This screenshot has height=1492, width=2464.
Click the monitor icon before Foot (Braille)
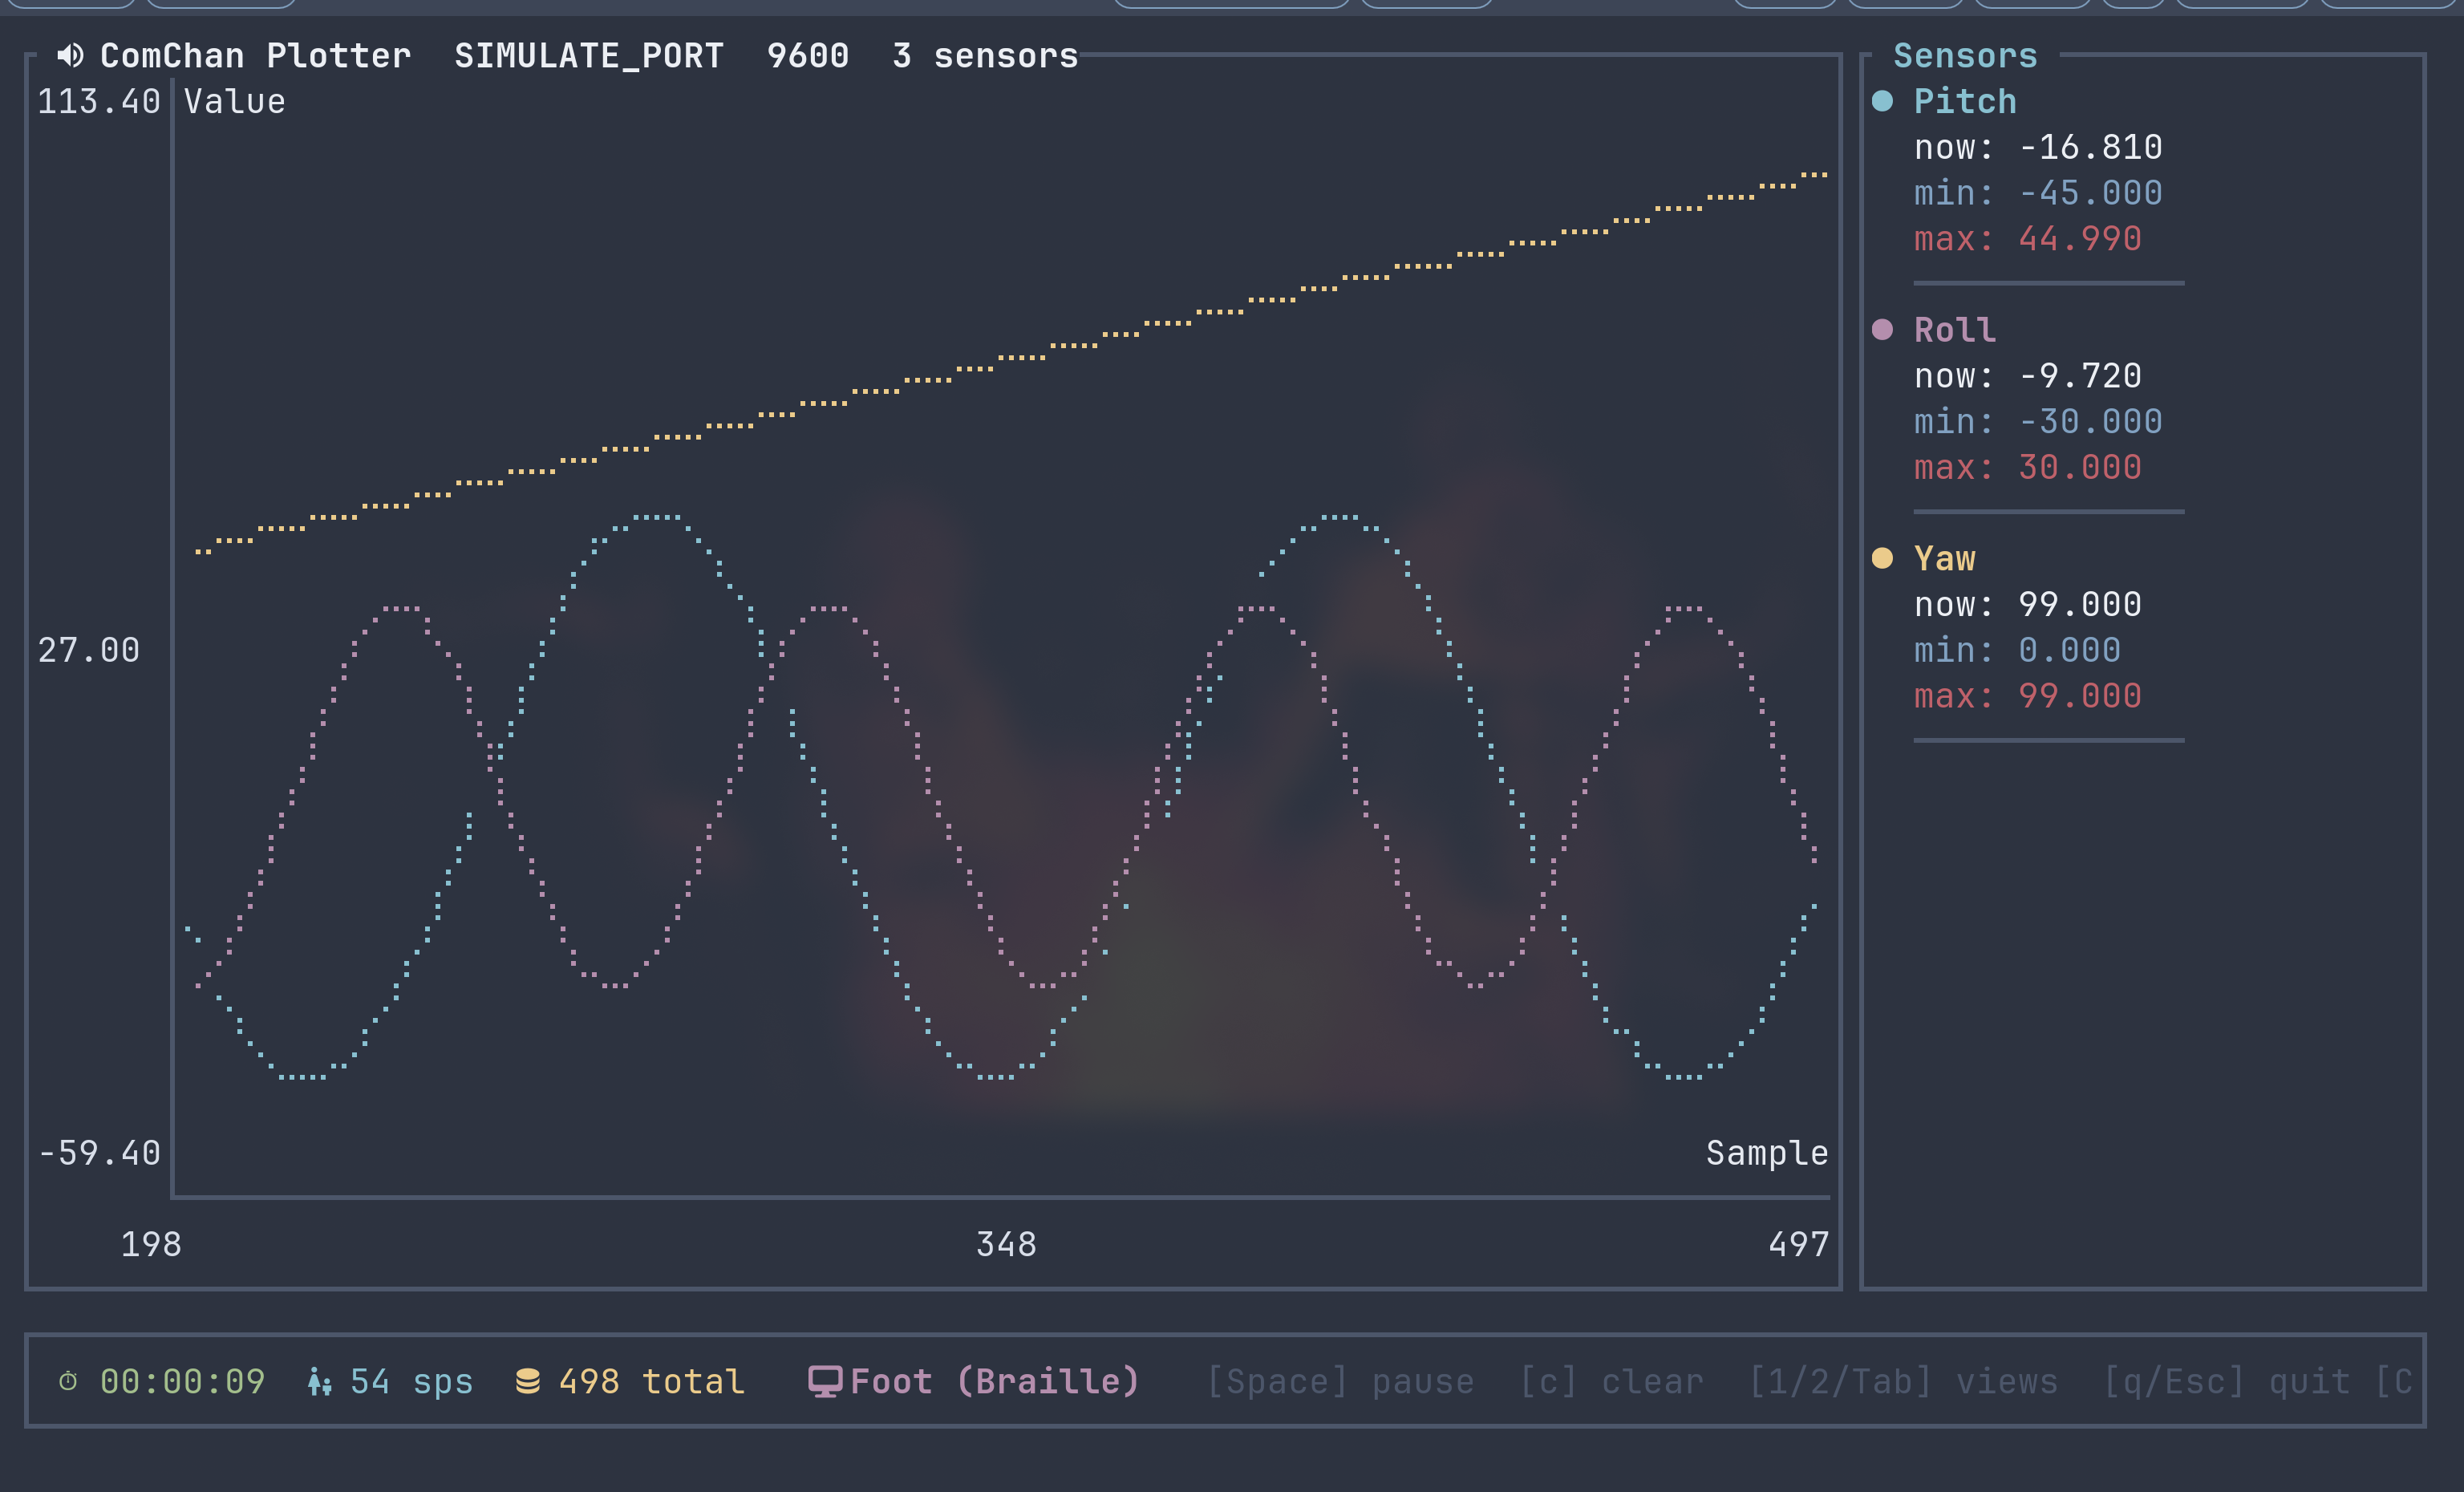[x=824, y=1381]
